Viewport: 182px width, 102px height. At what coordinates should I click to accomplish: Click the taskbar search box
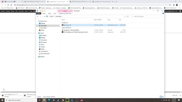(x=21, y=100)
